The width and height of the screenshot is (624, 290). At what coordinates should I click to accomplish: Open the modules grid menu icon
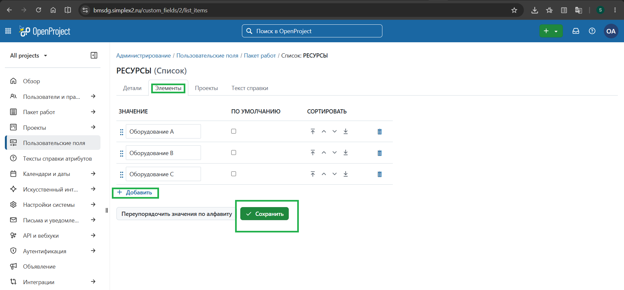[8, 31]
